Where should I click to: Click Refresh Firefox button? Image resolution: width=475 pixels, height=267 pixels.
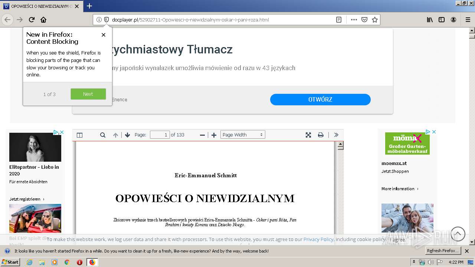click(443, 251)
